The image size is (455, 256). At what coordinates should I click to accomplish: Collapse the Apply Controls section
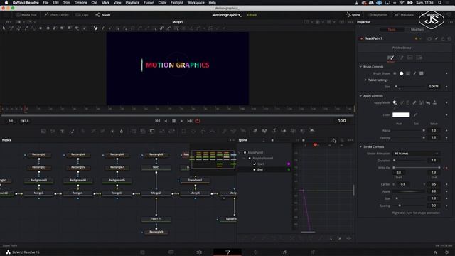(x=360, y=96)
